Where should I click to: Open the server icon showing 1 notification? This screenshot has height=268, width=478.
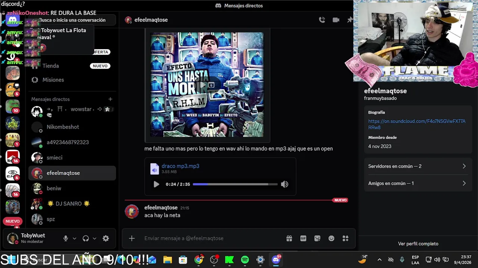point(13,140)
